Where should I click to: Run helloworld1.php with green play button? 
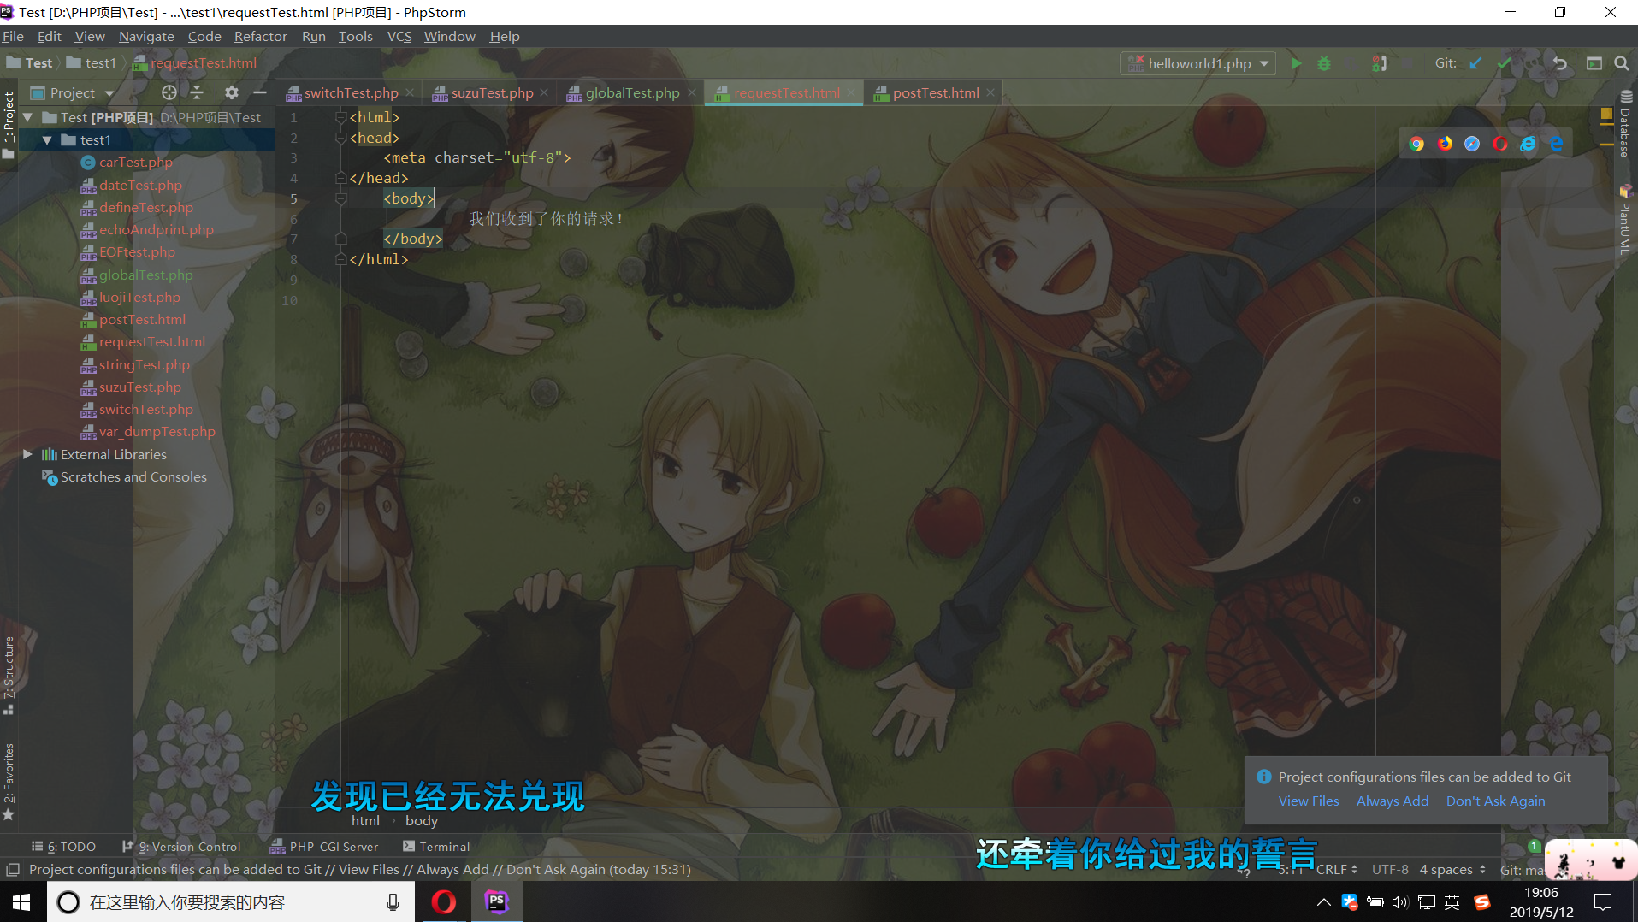1296,63
